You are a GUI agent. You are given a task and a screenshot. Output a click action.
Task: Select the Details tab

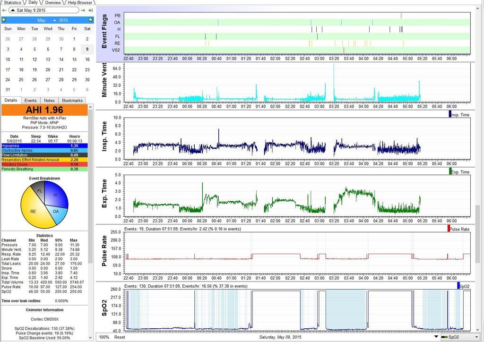click(x=11, y=100)
